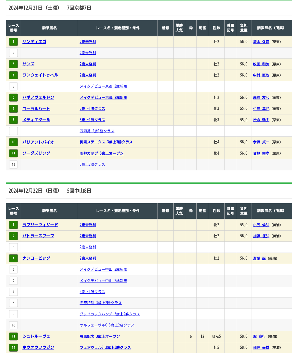Click Nakayama race 7 number button
The image size is (298, 353).
point(14,292)
